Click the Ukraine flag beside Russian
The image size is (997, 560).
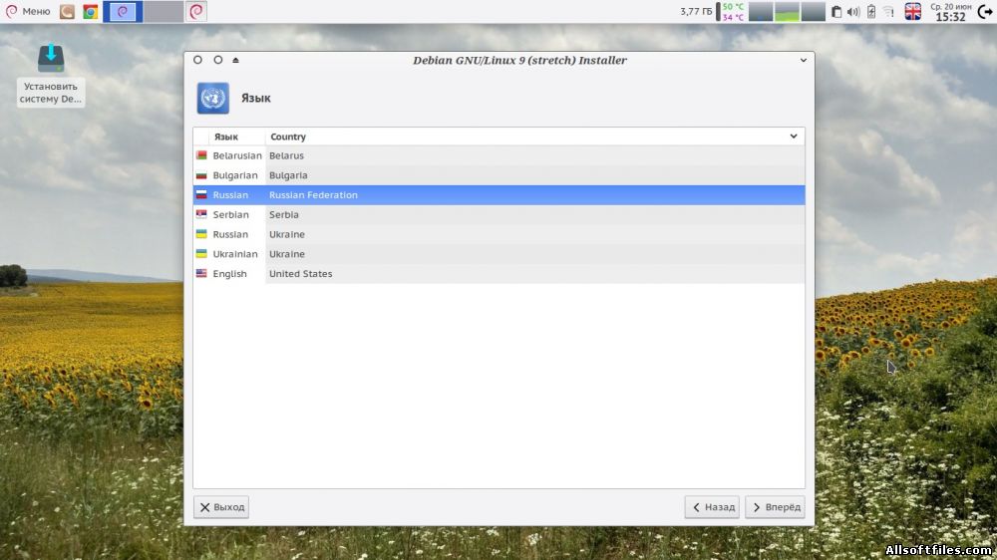click(201, 234)
